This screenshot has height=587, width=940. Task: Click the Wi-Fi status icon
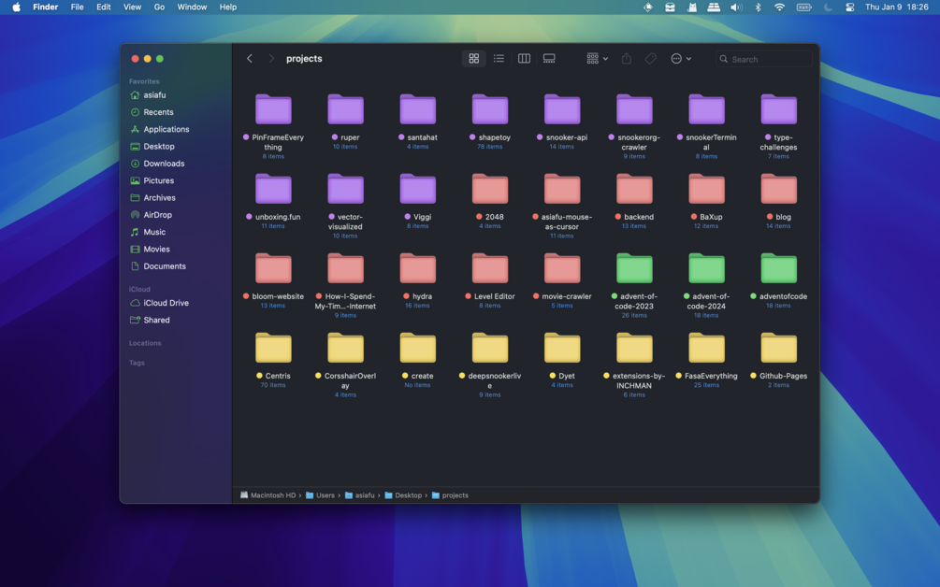(779, 7)
